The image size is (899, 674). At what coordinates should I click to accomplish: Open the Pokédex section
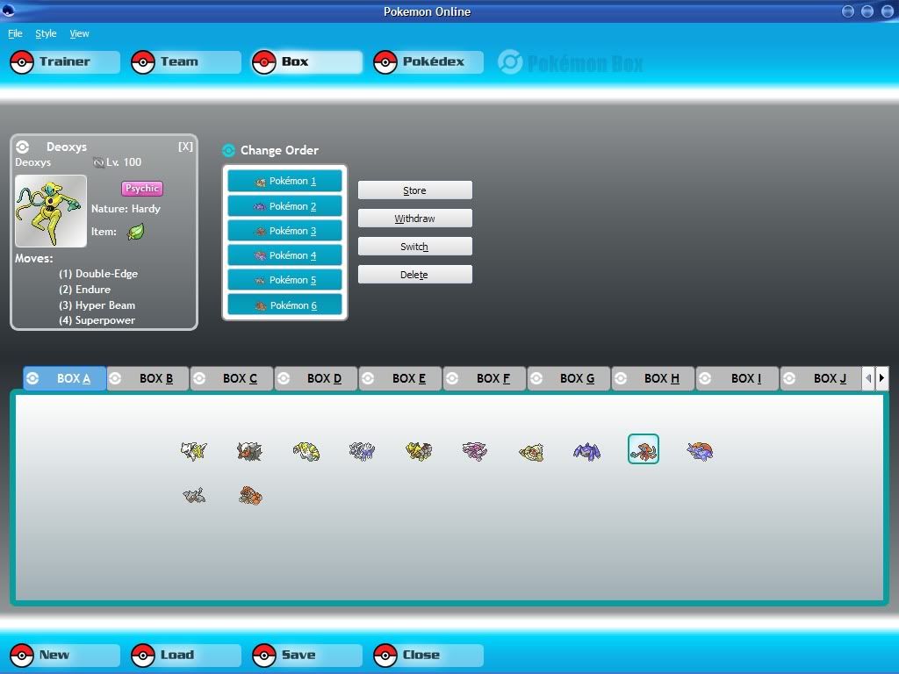(x=428, y=62)
